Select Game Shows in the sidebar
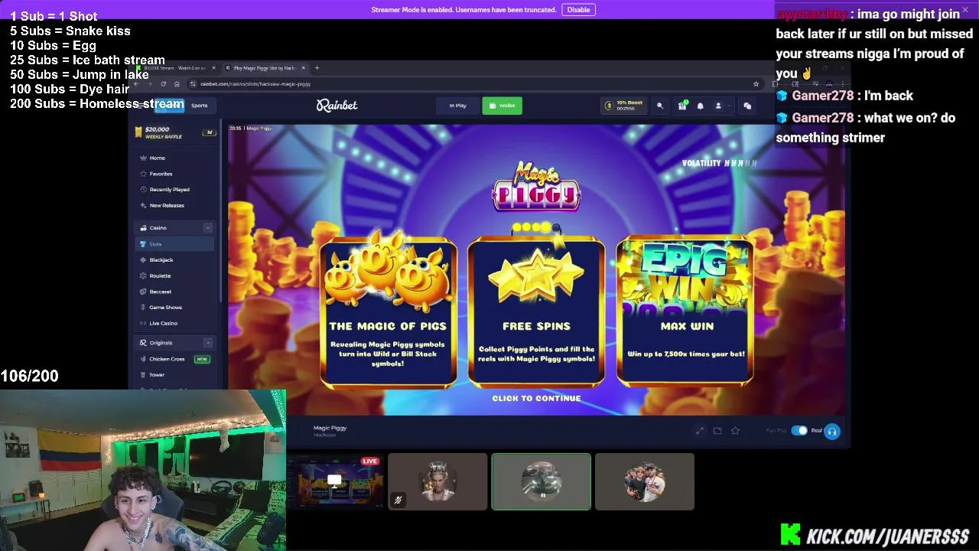 click(x=175, y=308)
